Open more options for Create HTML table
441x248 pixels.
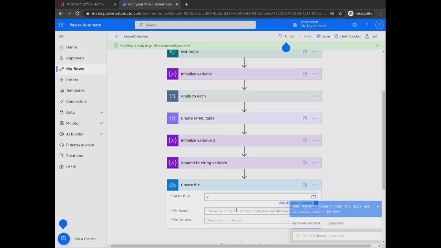pos(316,118)
